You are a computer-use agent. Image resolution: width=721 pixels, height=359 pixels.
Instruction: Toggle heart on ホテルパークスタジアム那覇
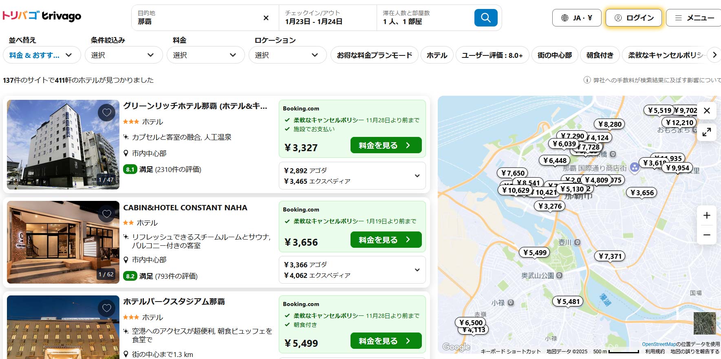(x=106, y=308)
